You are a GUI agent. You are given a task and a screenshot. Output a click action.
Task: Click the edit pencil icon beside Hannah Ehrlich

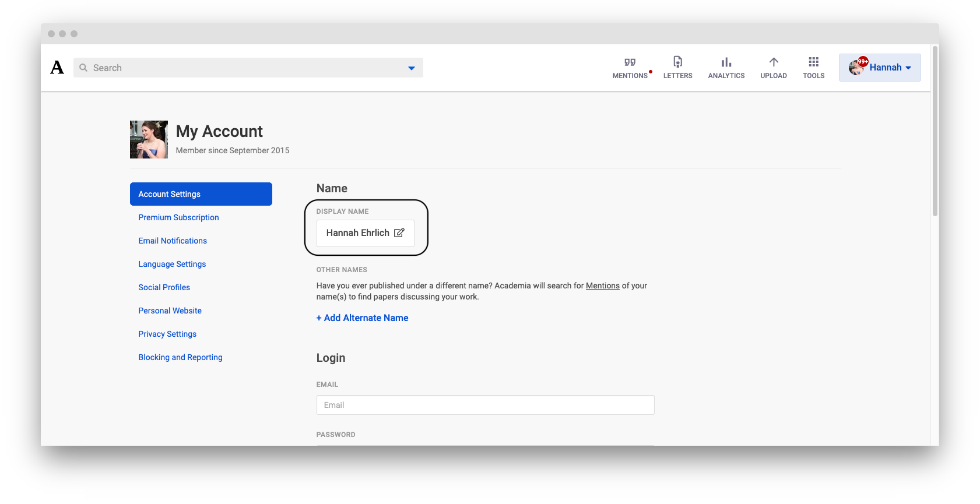pos(399,233)
